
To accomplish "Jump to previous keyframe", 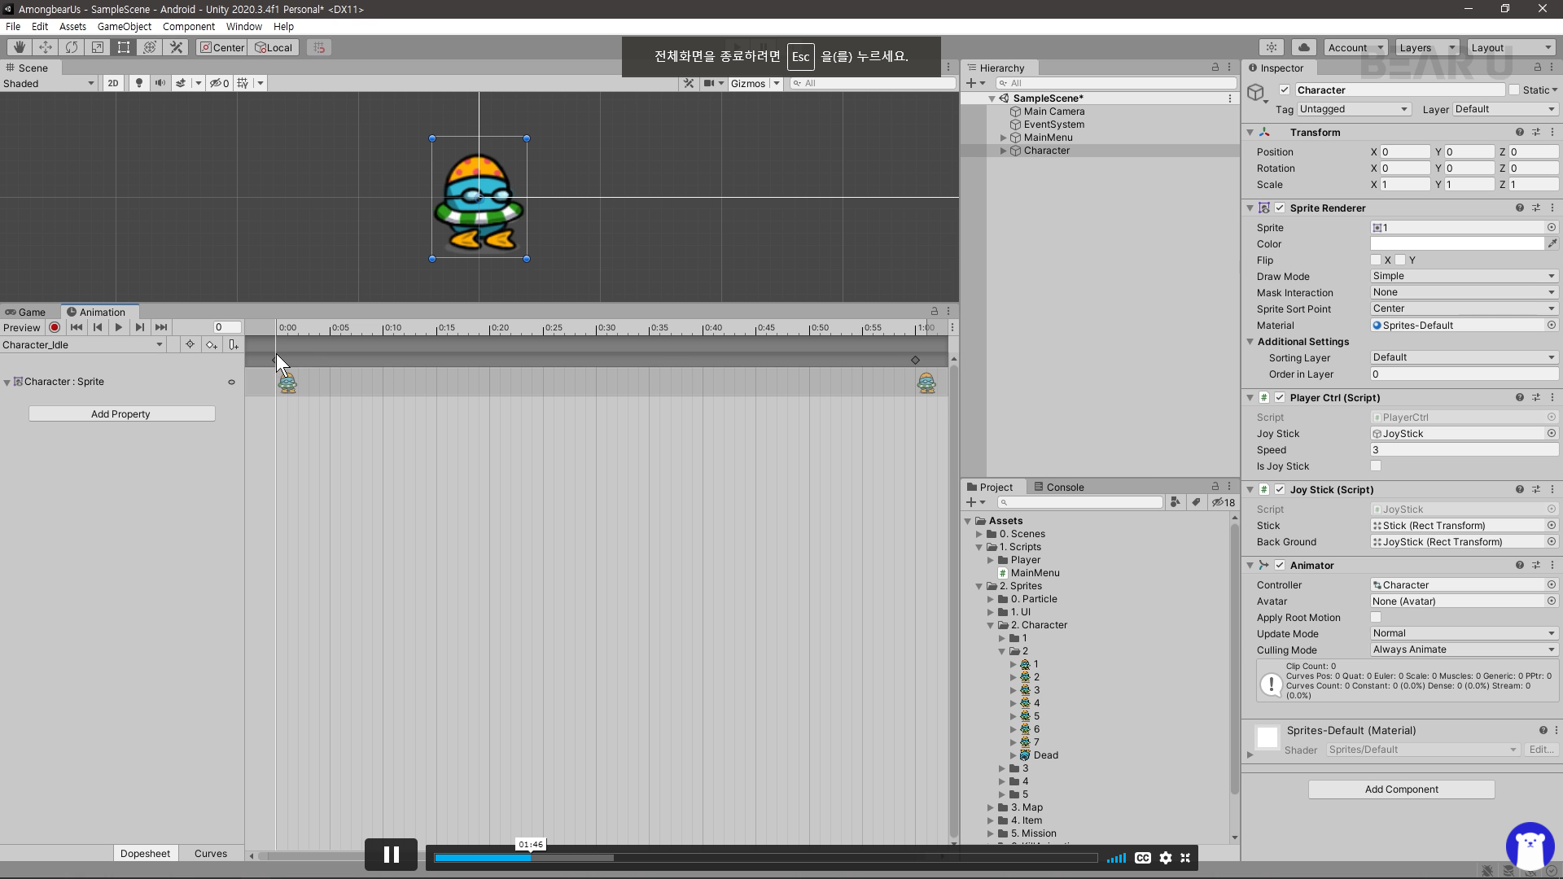I will (x=98, y=327).
